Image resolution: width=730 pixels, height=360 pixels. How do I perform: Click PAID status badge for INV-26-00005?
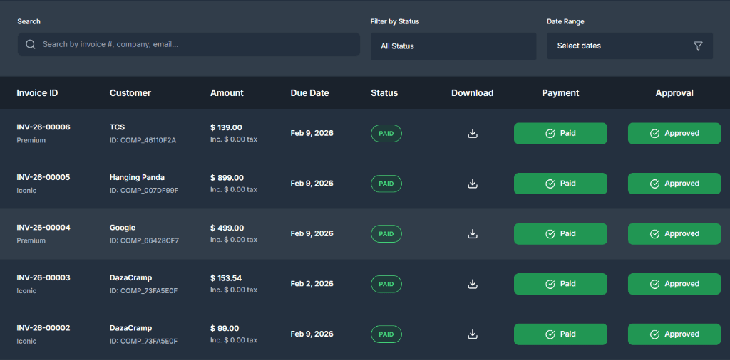tap(386, 184)
